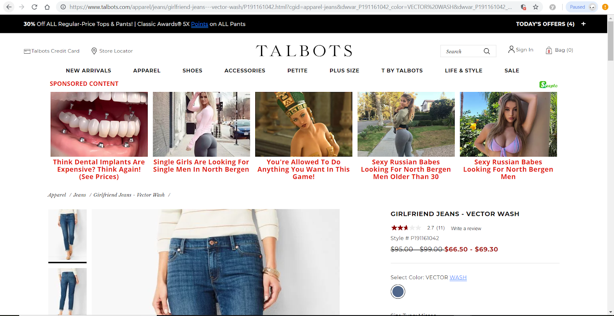614x316 pixels.
Task: Open the SHOES menu
Action: click(x=192, y=70)
